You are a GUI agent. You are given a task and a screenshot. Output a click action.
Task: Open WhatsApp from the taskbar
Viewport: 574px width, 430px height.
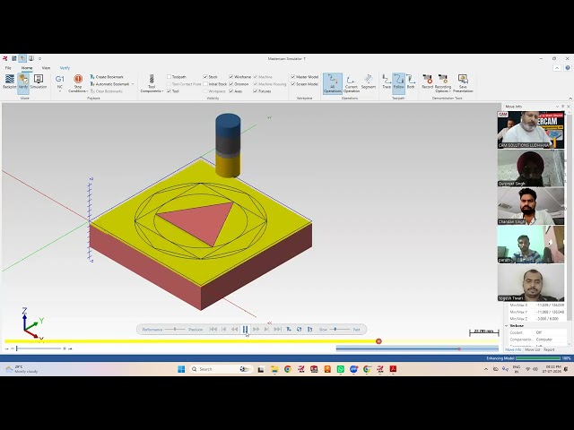[341, 369]
